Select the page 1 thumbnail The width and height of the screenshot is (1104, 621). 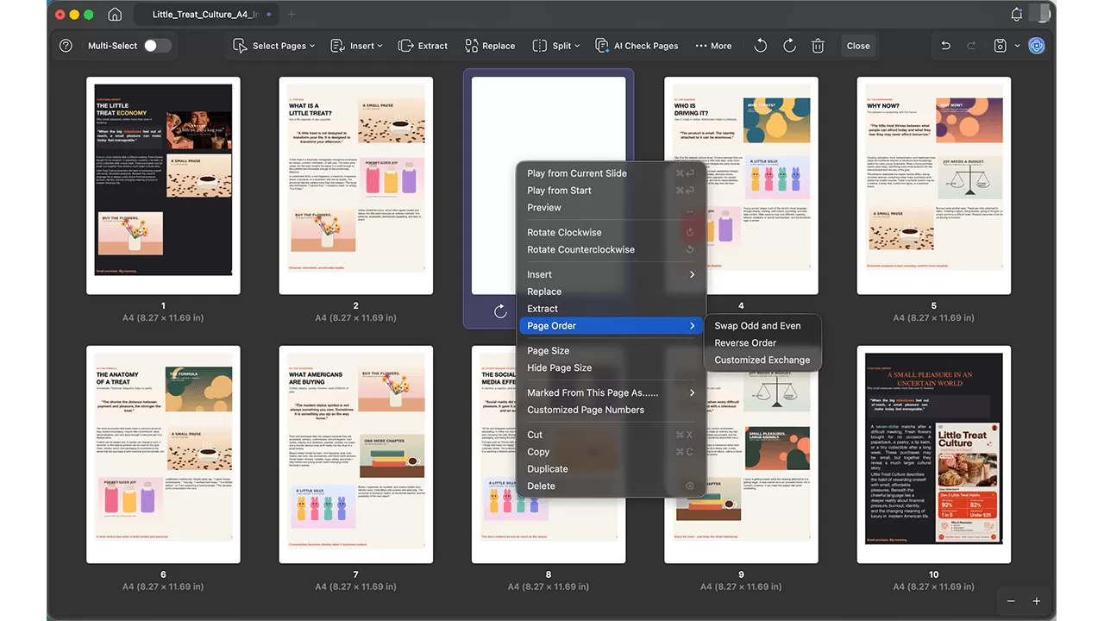pos(163,185)
